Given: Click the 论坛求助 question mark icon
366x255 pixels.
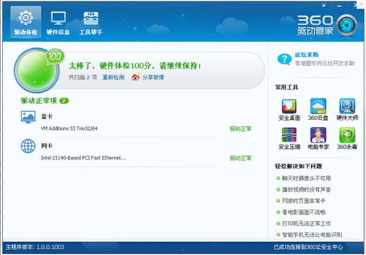Looking at the screenshot, I should pos(284,59).
